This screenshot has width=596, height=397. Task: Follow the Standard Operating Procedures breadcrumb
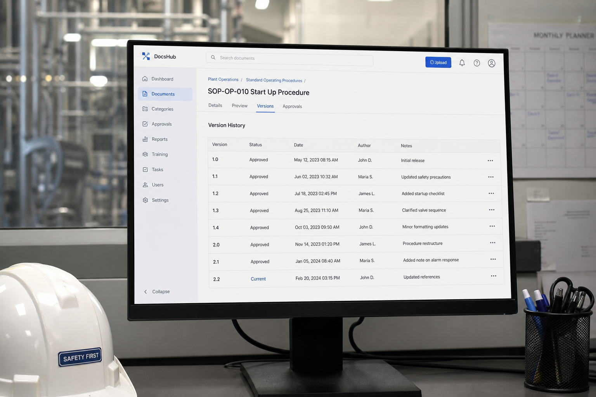point(274,80)
